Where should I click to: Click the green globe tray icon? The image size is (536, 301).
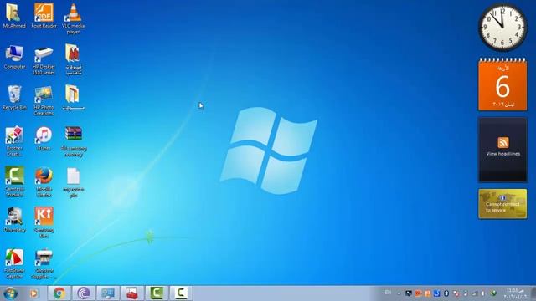[x=493, y=293]
